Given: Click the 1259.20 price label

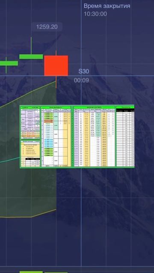Looking at the screenshot, I should pyautogui.click(x=47, y=27).
